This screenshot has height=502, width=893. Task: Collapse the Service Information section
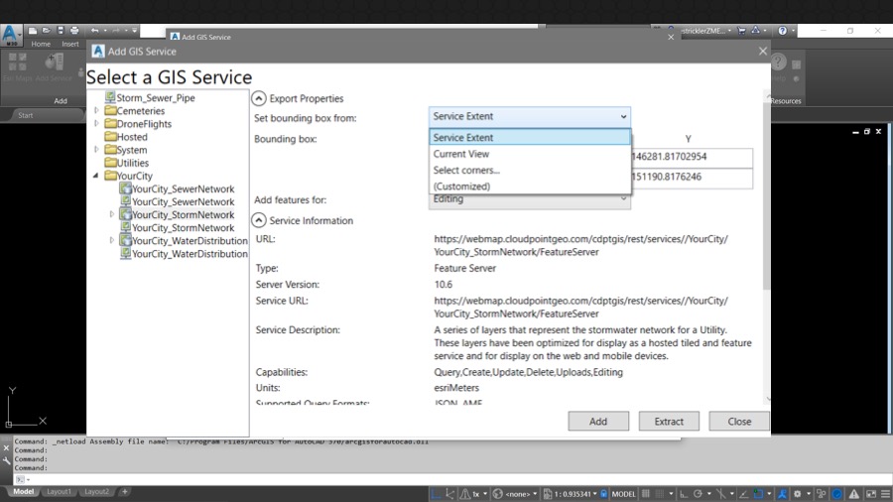coord(259,220)
